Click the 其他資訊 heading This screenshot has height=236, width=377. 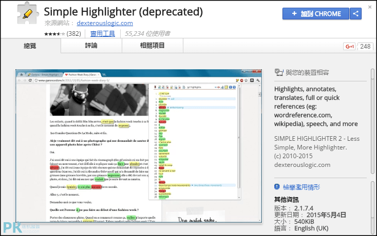tap(287, 200)
